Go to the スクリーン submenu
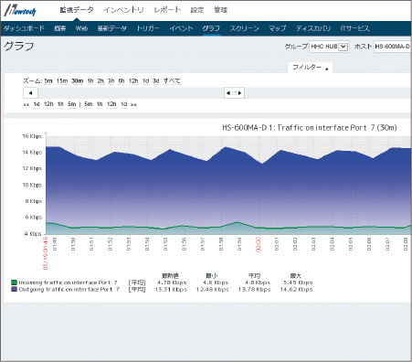412x362 pixels. pos(244,28)
